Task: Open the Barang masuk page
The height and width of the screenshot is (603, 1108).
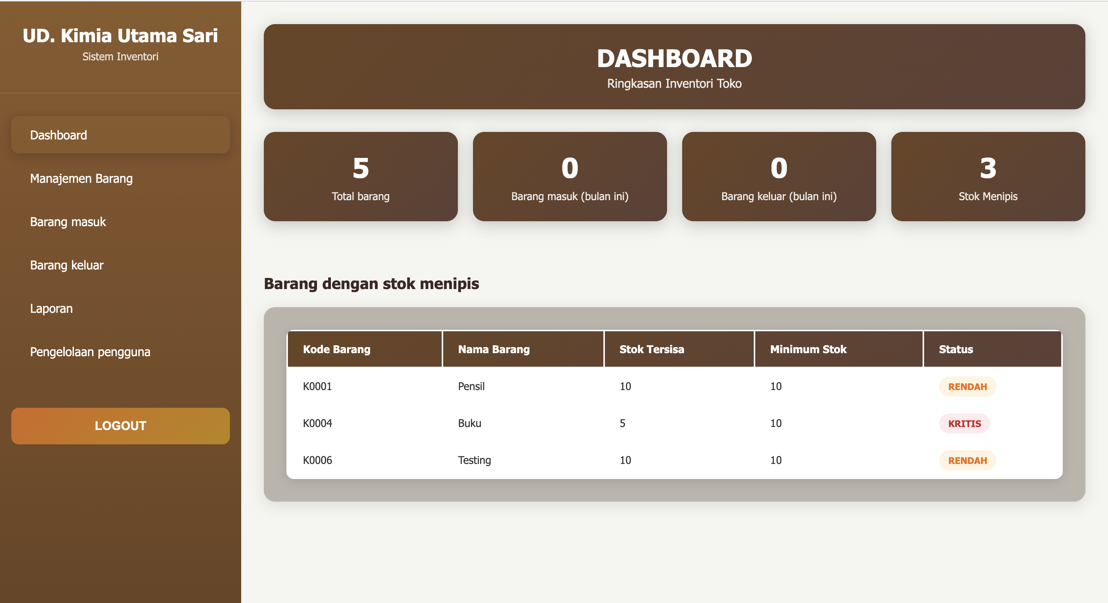Action: 68,222
